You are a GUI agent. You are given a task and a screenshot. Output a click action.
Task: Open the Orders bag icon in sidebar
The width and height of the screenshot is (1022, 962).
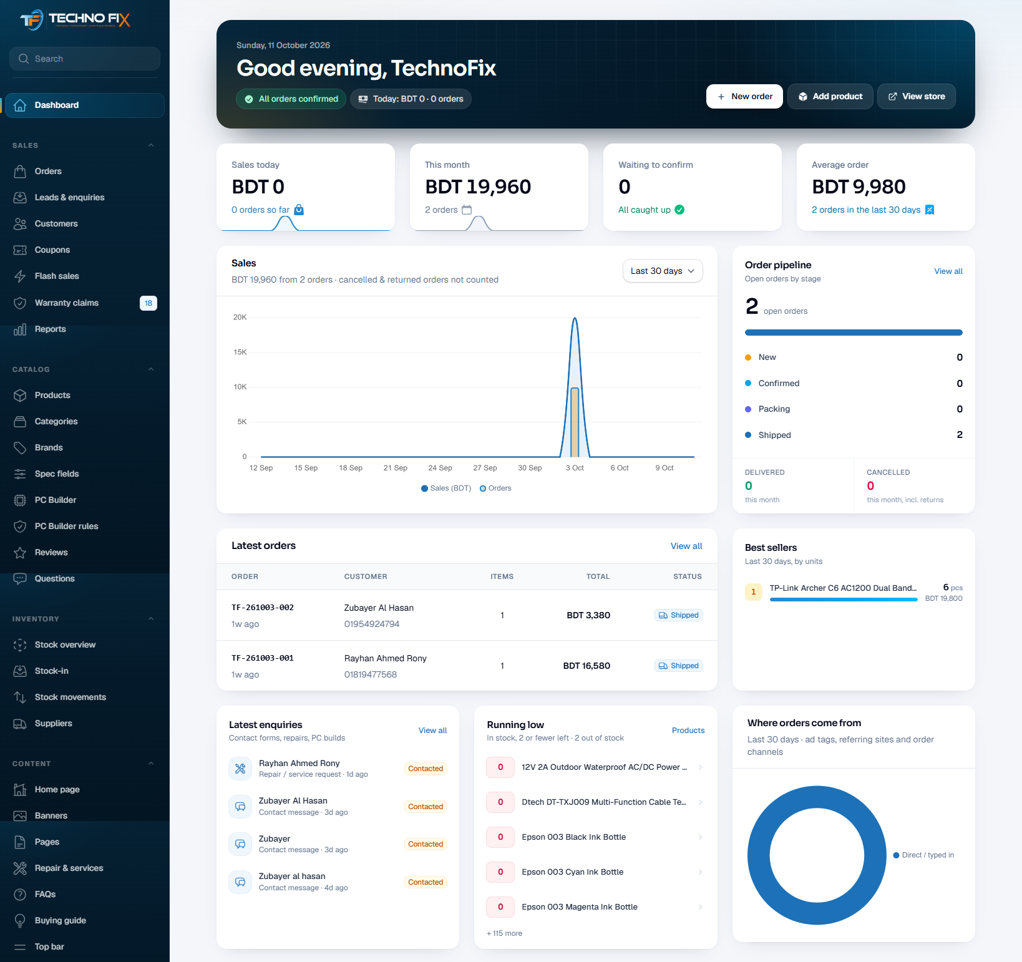tap(20, 172)
